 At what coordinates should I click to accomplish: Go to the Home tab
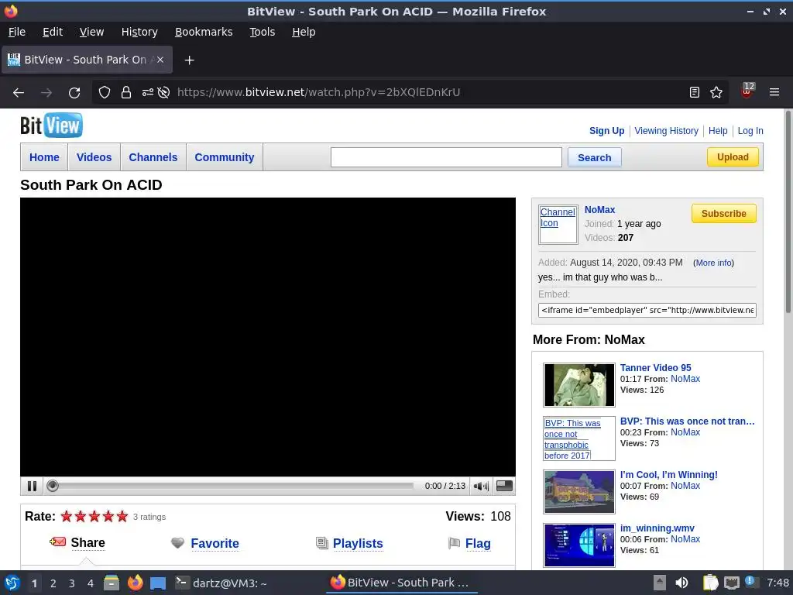(x=44, y=157)
